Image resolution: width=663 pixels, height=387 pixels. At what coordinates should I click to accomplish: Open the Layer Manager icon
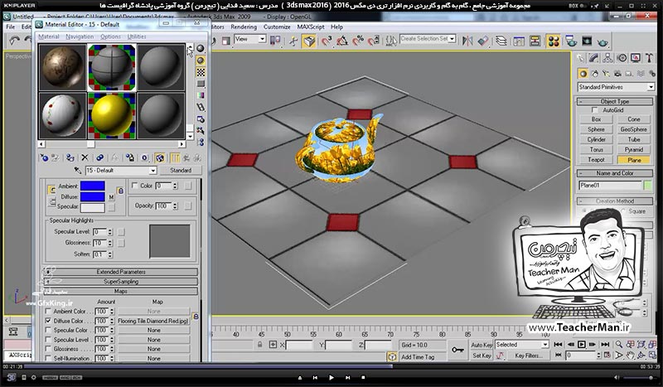pyautogui.click(x=501, y=41)
